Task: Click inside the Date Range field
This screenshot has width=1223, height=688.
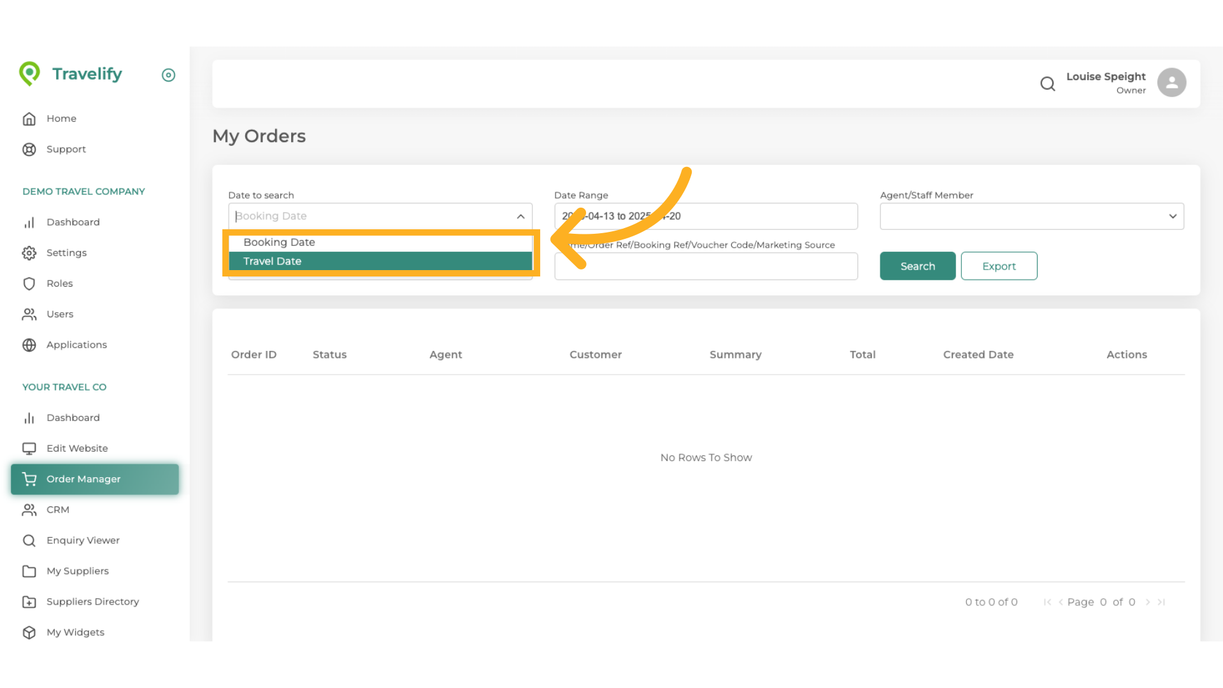Action: tap(706, 216)
